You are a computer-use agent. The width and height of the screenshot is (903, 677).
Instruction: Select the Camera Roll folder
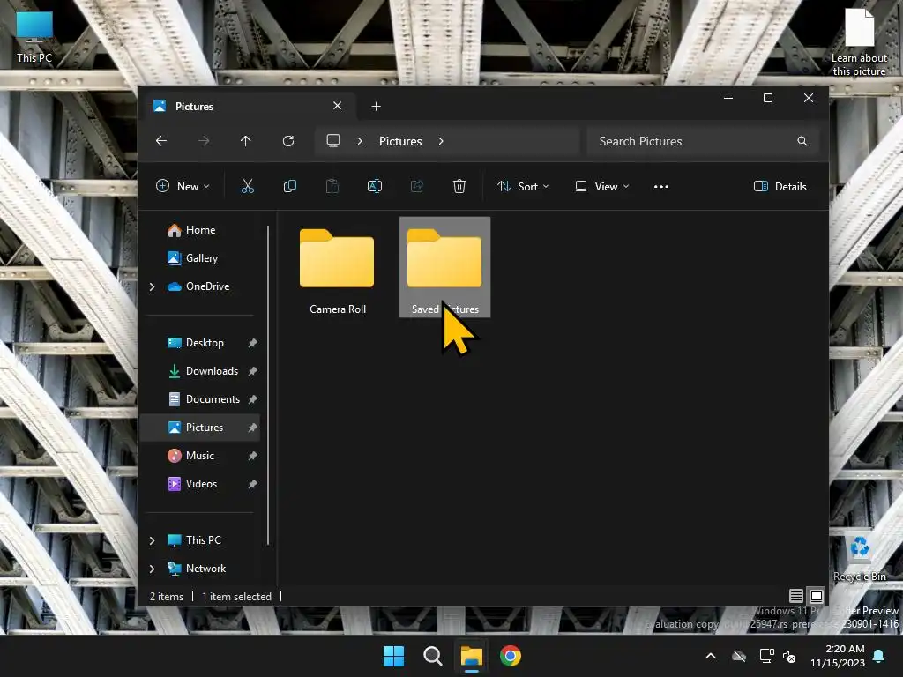click(x=338, y=268)
